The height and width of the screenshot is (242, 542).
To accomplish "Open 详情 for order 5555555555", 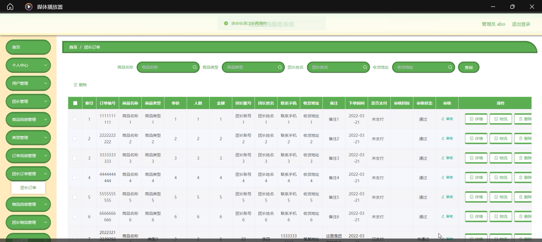I will click(476, 197).
